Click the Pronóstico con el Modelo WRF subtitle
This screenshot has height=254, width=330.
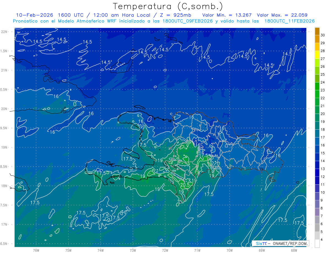[x=164, y=21]
